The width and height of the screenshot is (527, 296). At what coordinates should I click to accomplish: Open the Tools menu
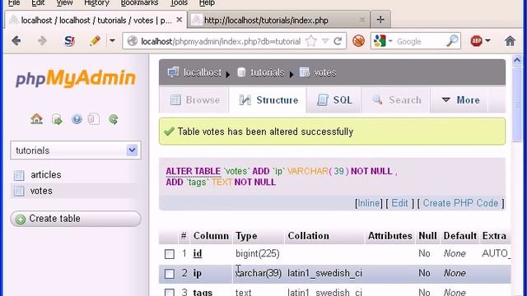pyautogui.click(x=179, y=3)
